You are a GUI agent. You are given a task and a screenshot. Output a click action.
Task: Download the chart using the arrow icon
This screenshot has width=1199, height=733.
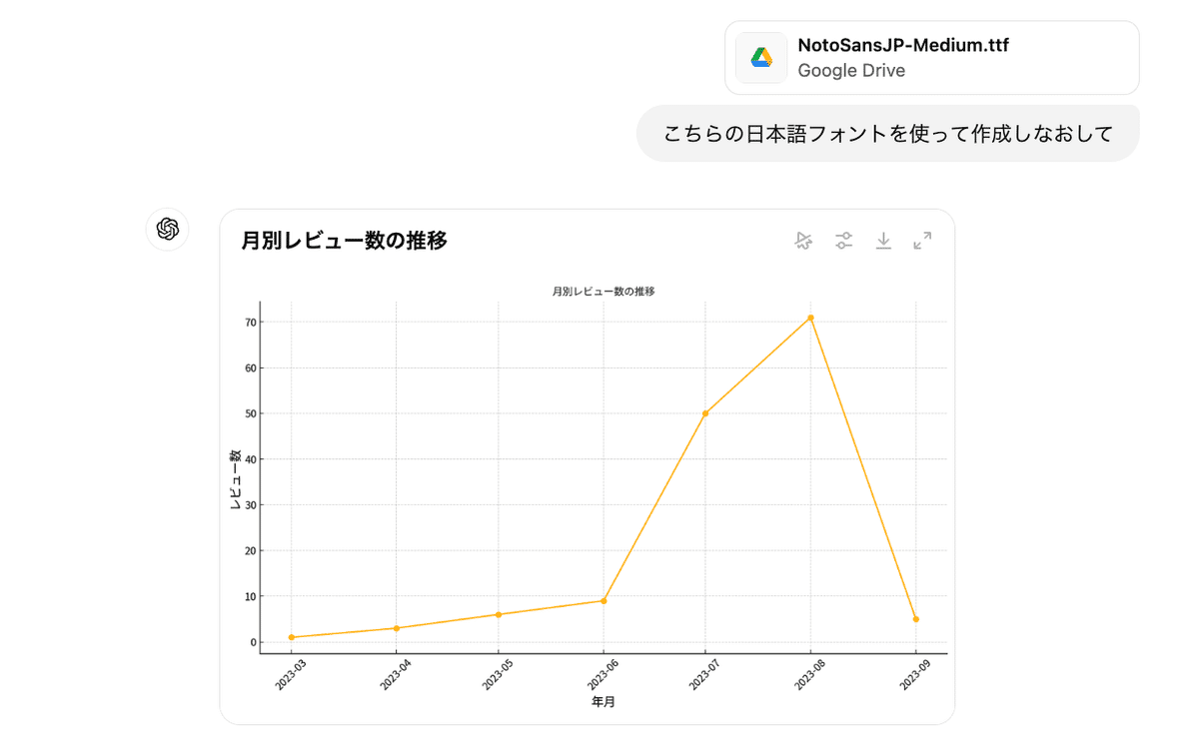[x=883, y=241]
